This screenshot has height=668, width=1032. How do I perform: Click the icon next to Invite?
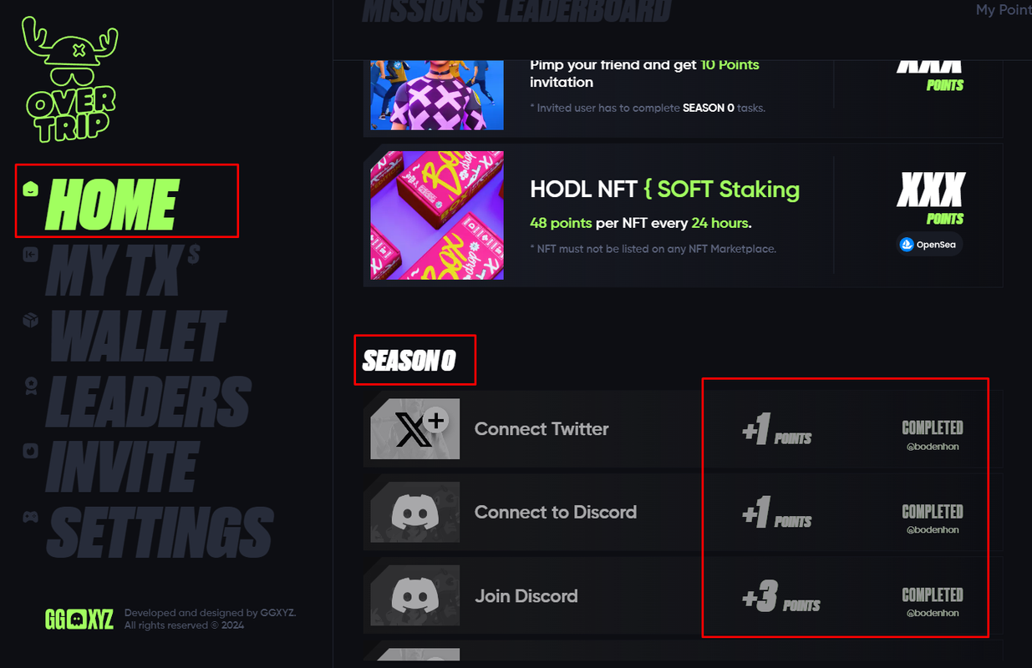(x=31, y=451)
